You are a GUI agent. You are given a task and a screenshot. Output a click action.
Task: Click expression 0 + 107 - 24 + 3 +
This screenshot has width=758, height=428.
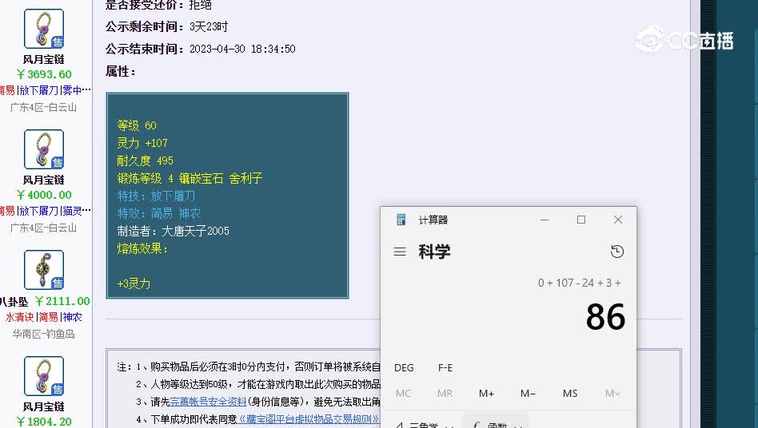click(x=579, y=283)
